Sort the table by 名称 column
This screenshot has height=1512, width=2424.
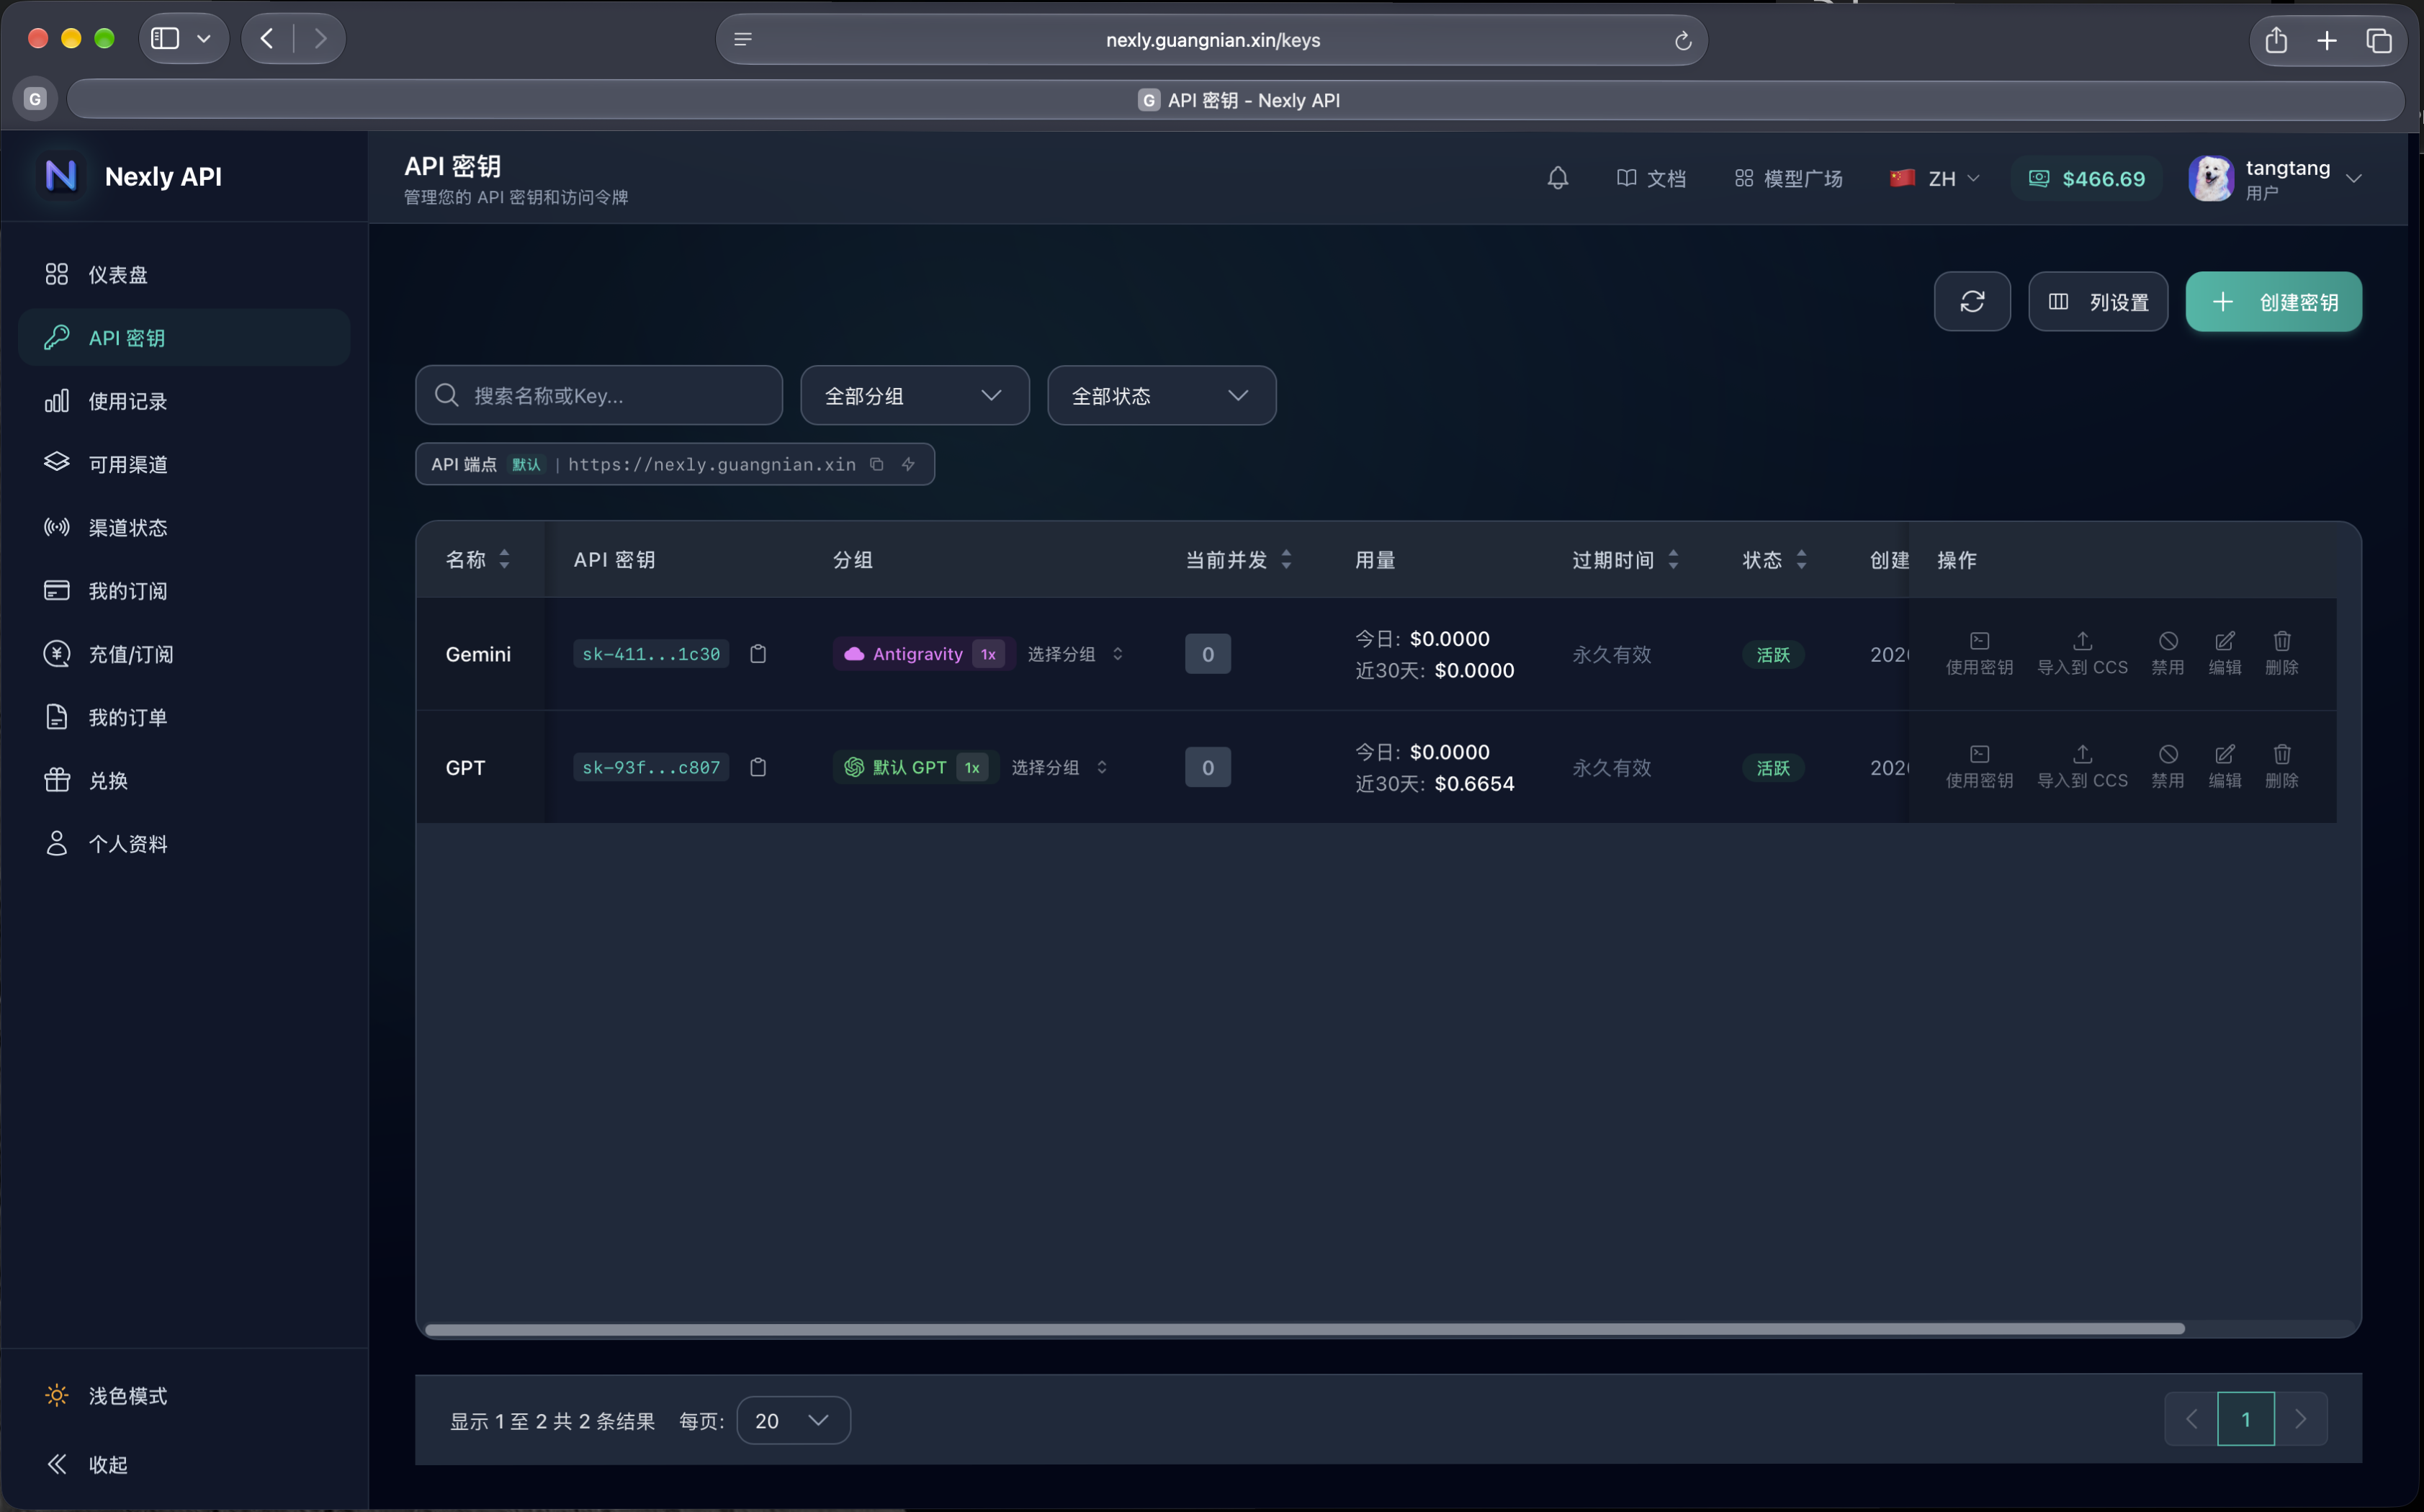477,560
